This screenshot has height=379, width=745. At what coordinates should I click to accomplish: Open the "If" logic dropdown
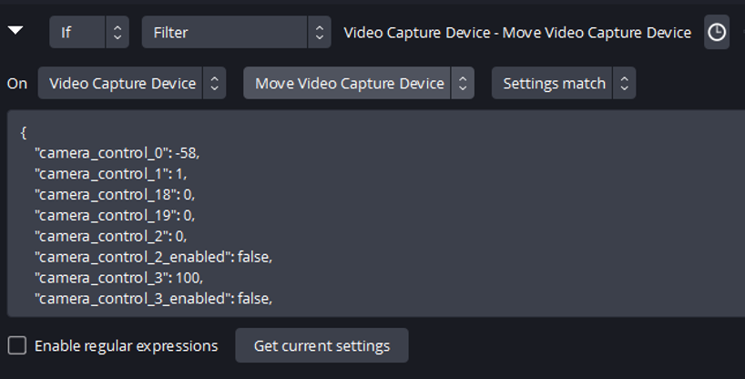click(x=88, y=33)
